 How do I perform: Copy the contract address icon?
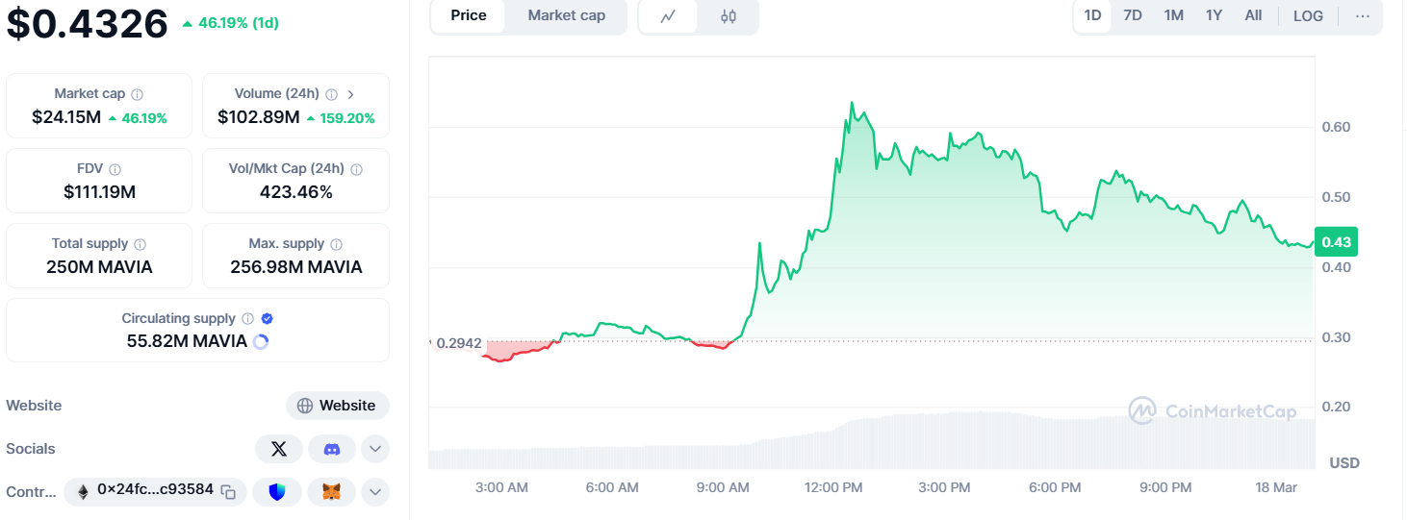coord(228,492)
